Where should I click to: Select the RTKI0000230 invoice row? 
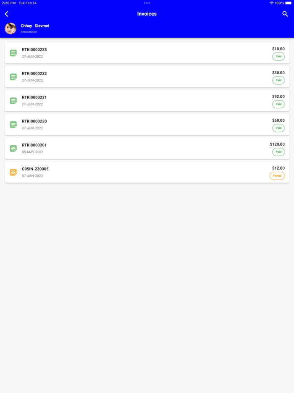[147, 124]
